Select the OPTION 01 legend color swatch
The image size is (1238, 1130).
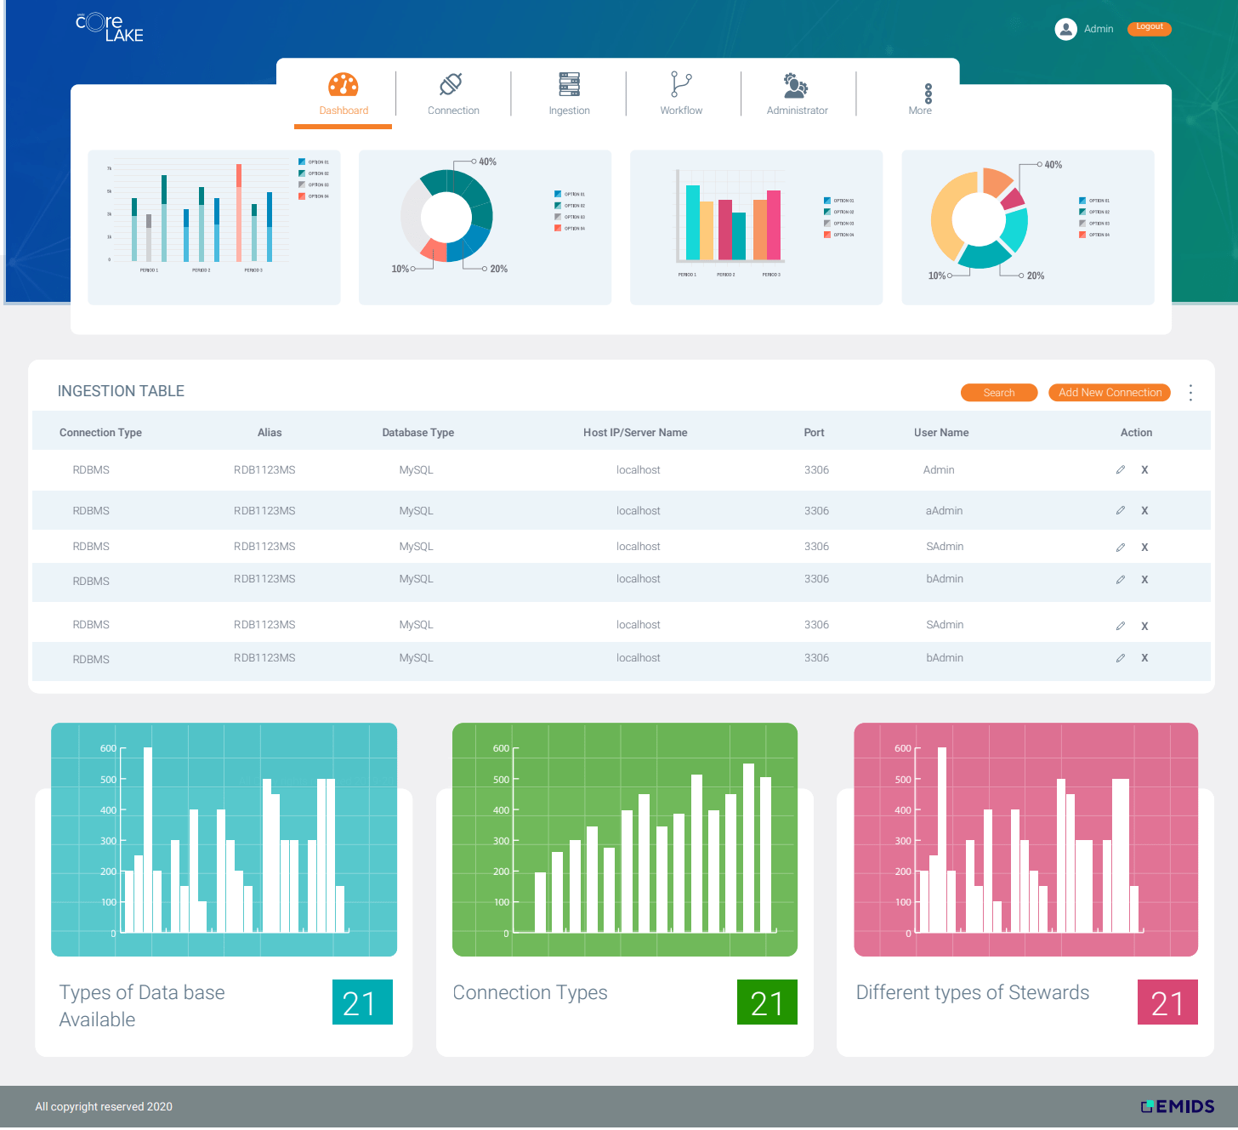coord(300,161)
